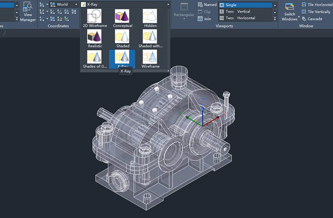Apply the Conceptual visual style

(122, 18)
